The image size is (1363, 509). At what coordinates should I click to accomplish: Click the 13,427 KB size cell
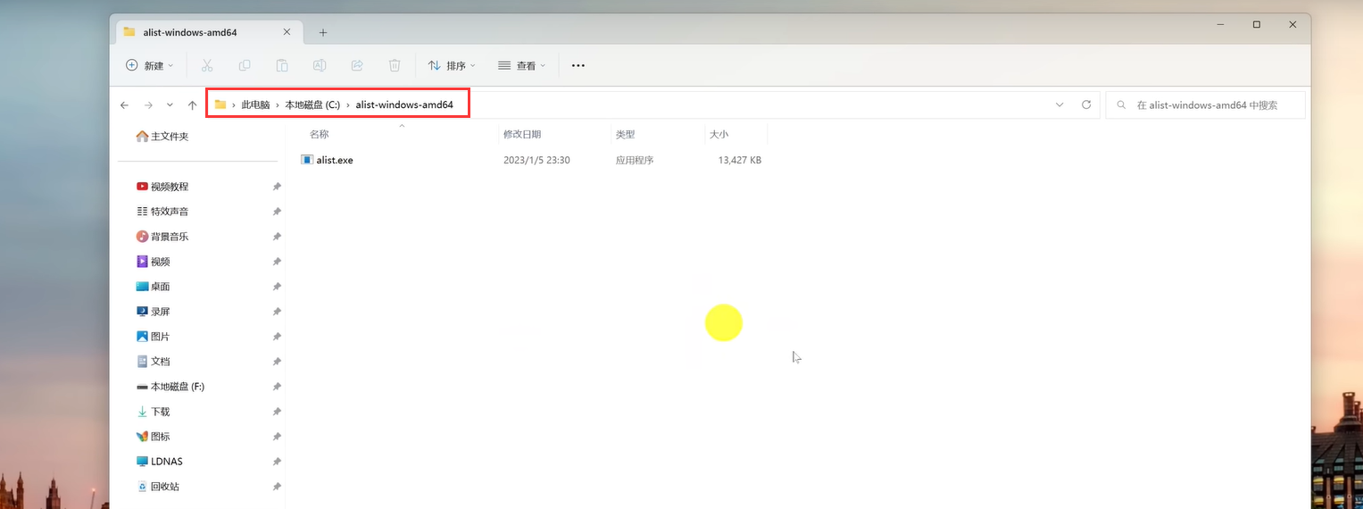click(740, 160)
